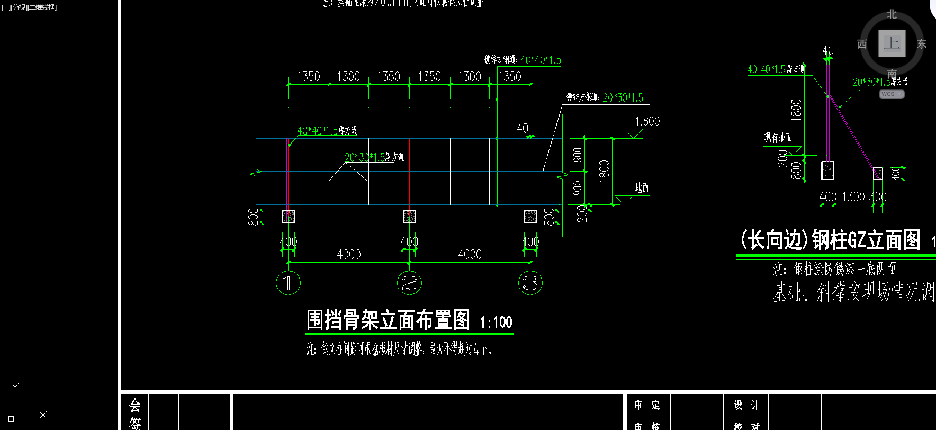Select 20*30*1.5厚方通 label beside ViewCube
The image size is (936, 430).
click(880, 82)
